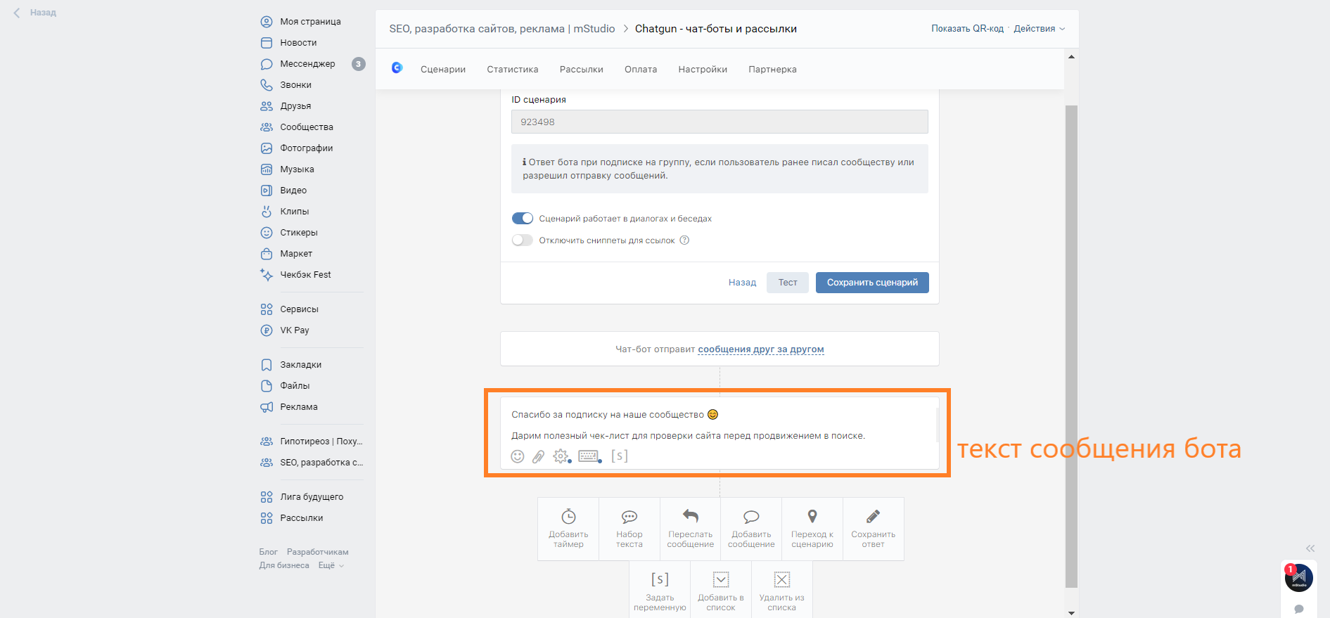This screenshot has width=1330, height=618.
Task: Add set variable step
Action: (660, 591)
